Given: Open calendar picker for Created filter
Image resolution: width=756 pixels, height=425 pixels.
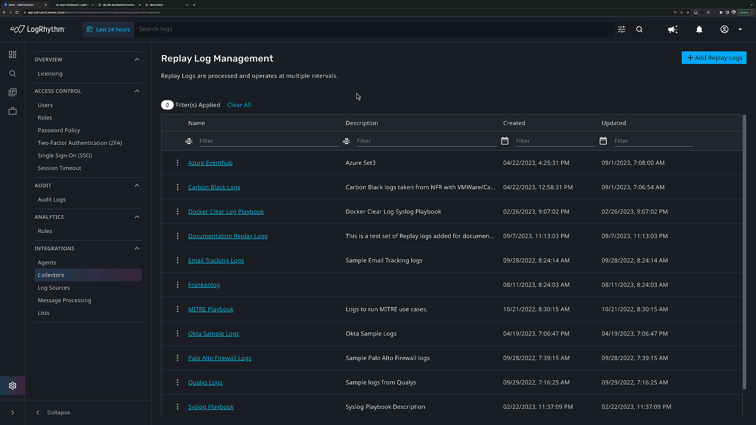Looking at the screenshot, I should pyautogui.click(x=505, y=141).
